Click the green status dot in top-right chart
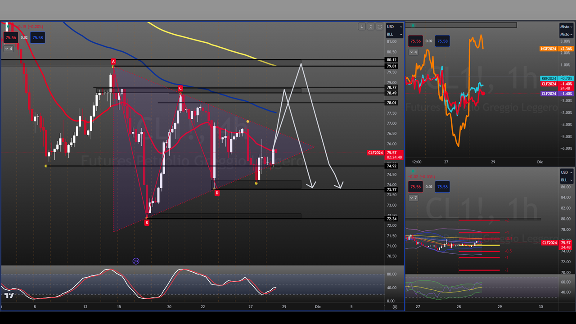The height and width of the screenshot is (324, 576). click(x=413, y=25)
